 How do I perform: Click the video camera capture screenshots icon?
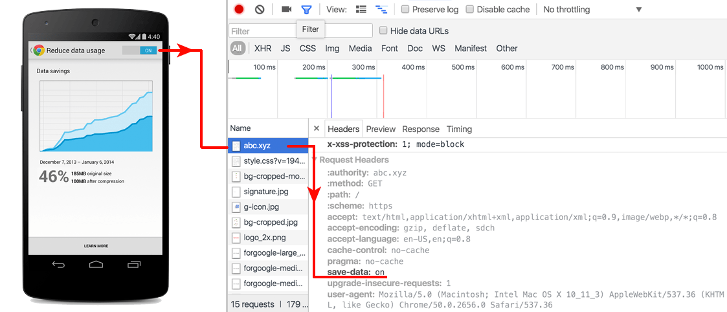(x=287, y=9)
